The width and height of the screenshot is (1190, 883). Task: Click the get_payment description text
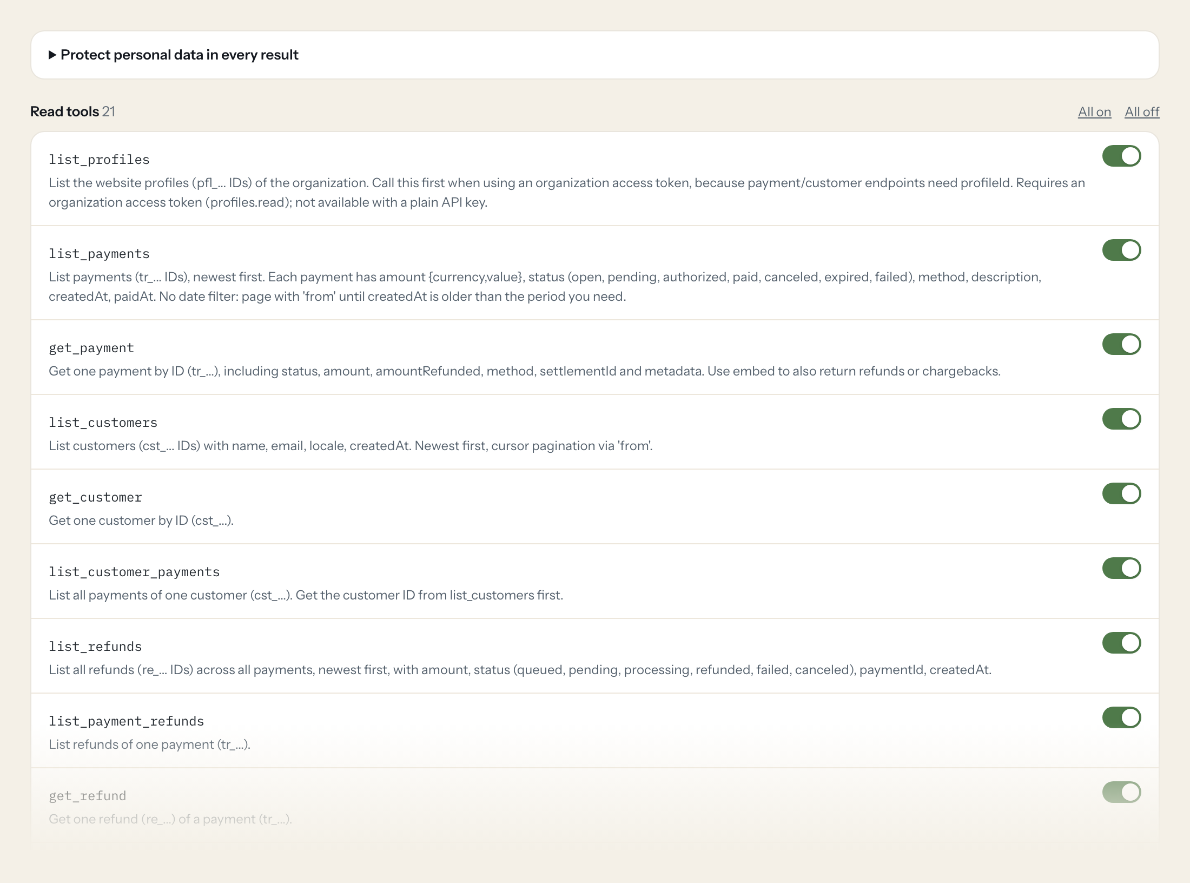pyautogui.click(x=525, y=371)
